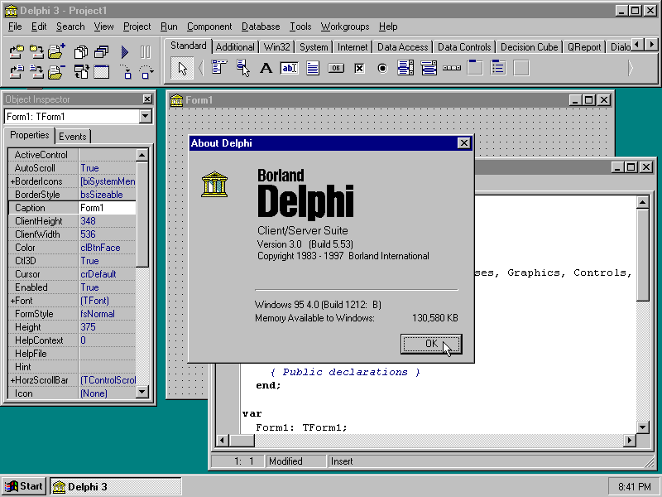Click Select unit from list icon

(x=81, y=51)
